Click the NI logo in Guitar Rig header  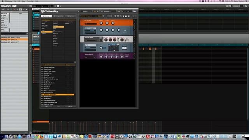coord(134,11)
